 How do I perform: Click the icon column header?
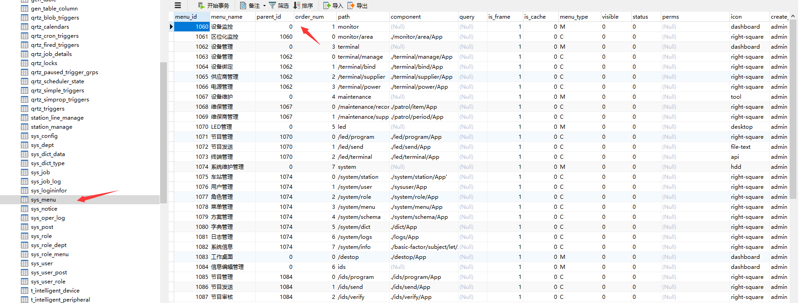(750, 17)
